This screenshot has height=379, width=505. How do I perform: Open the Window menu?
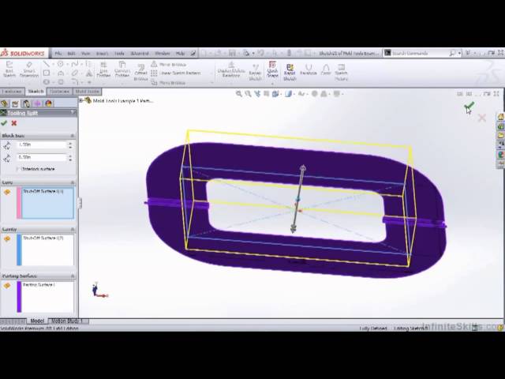(x=163, y=53)
